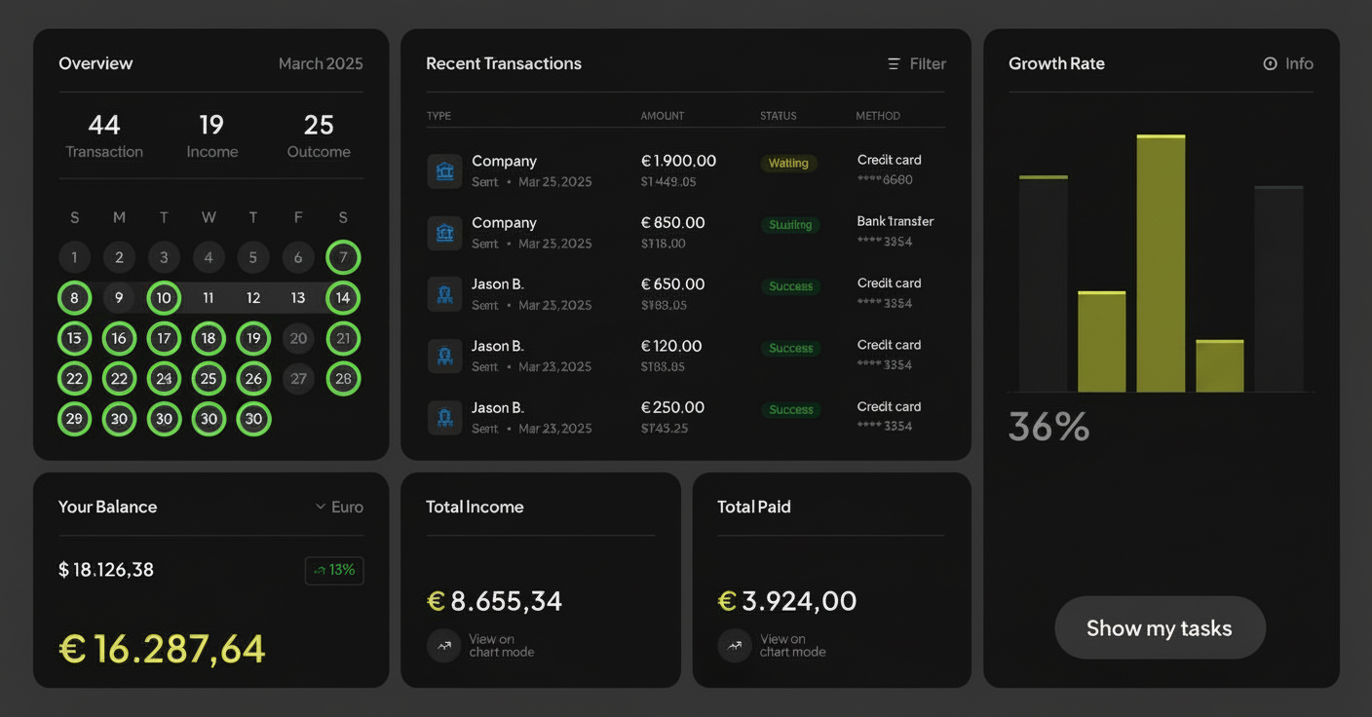
Task: Toggle calendar day 7
Action: pos(343,258)
